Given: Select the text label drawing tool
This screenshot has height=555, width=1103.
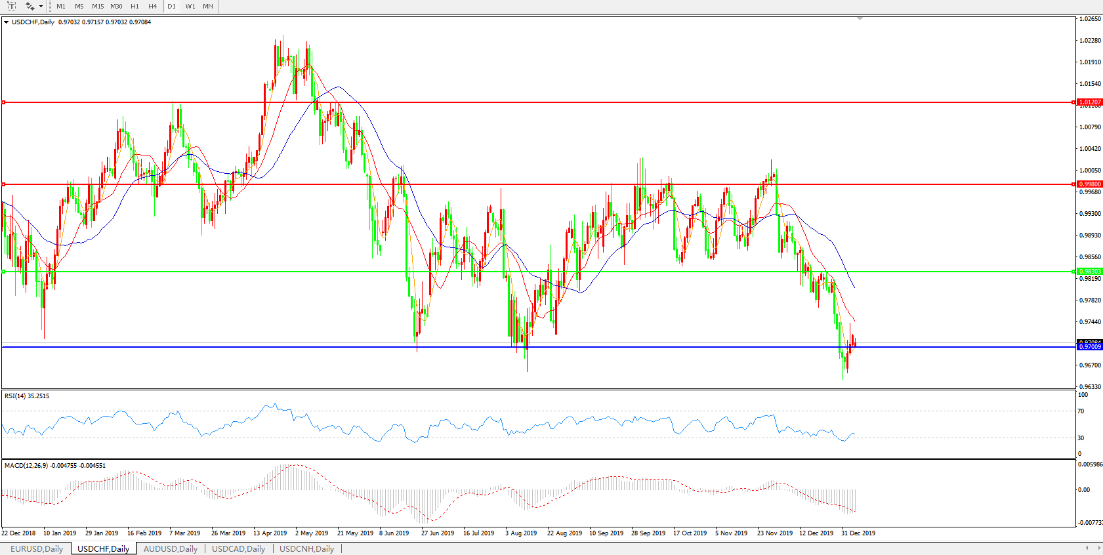Looking at the screenshot, I should tap(11, 6).
